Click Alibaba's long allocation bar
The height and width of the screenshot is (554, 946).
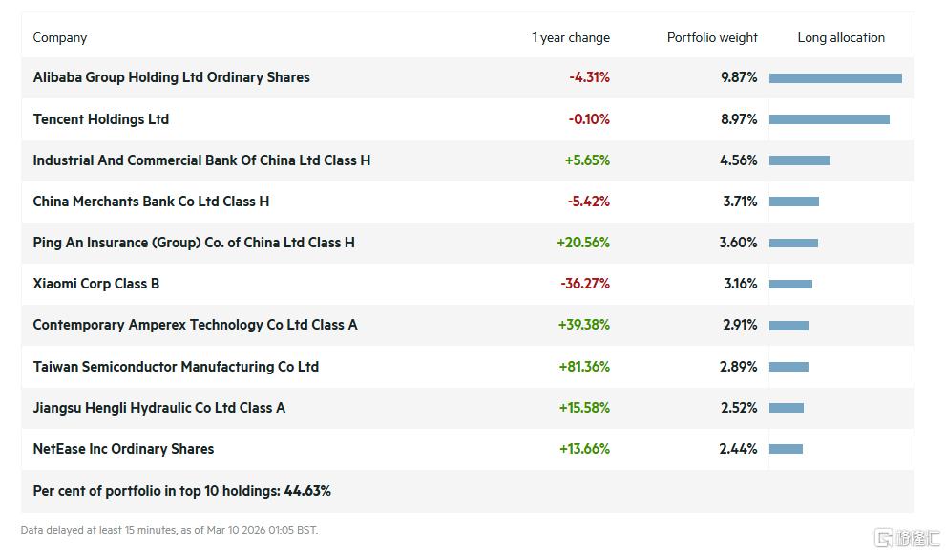(x=835, y=78)
